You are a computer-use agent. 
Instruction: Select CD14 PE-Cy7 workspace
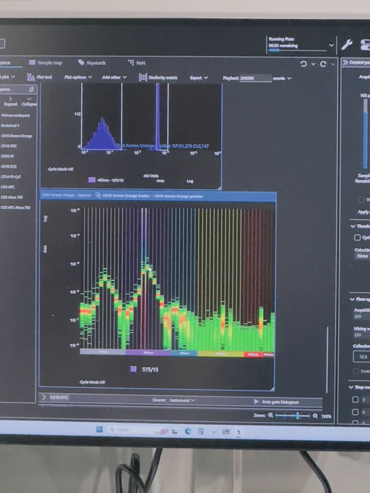(x=11, y=177)
